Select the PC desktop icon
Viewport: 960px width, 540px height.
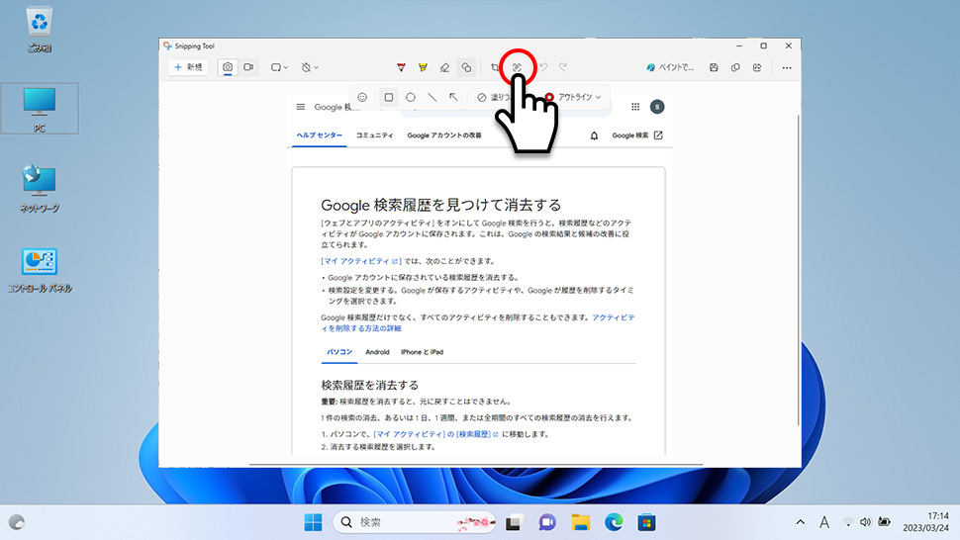[x=40, y=109]
